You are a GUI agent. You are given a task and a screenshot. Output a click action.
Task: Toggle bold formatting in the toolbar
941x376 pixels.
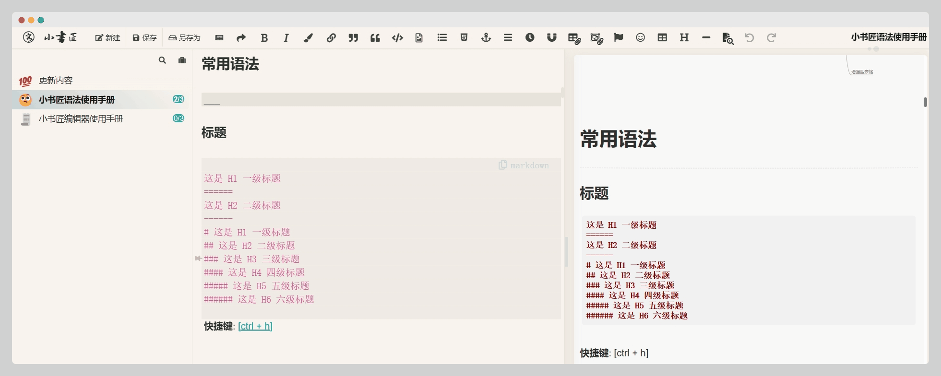click(264, 38)
